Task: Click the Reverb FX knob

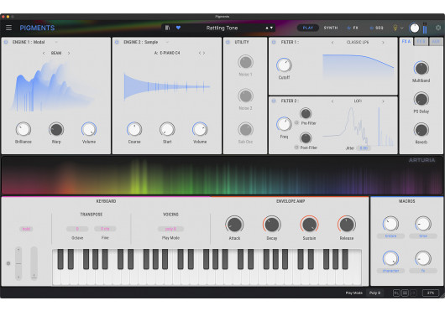Action: pos(421,130)
